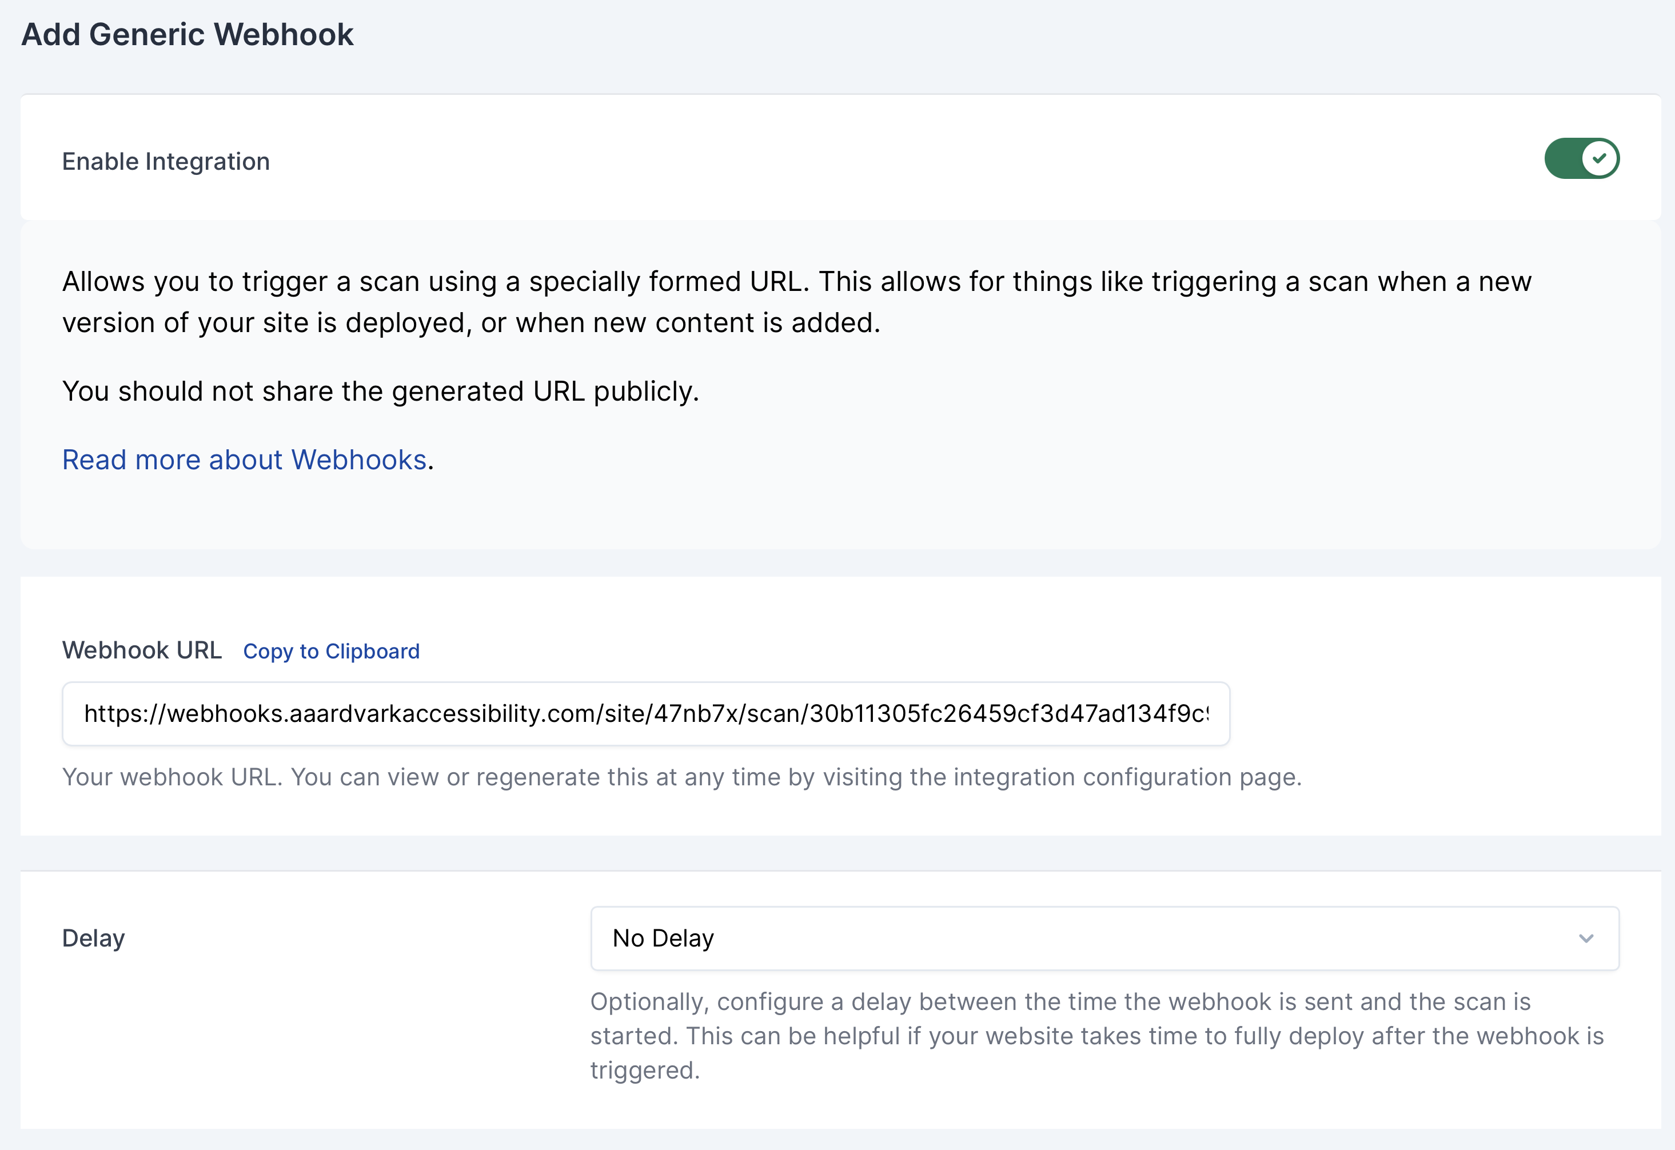Click the 'should not share the generated URL' warning

(381, 392)
